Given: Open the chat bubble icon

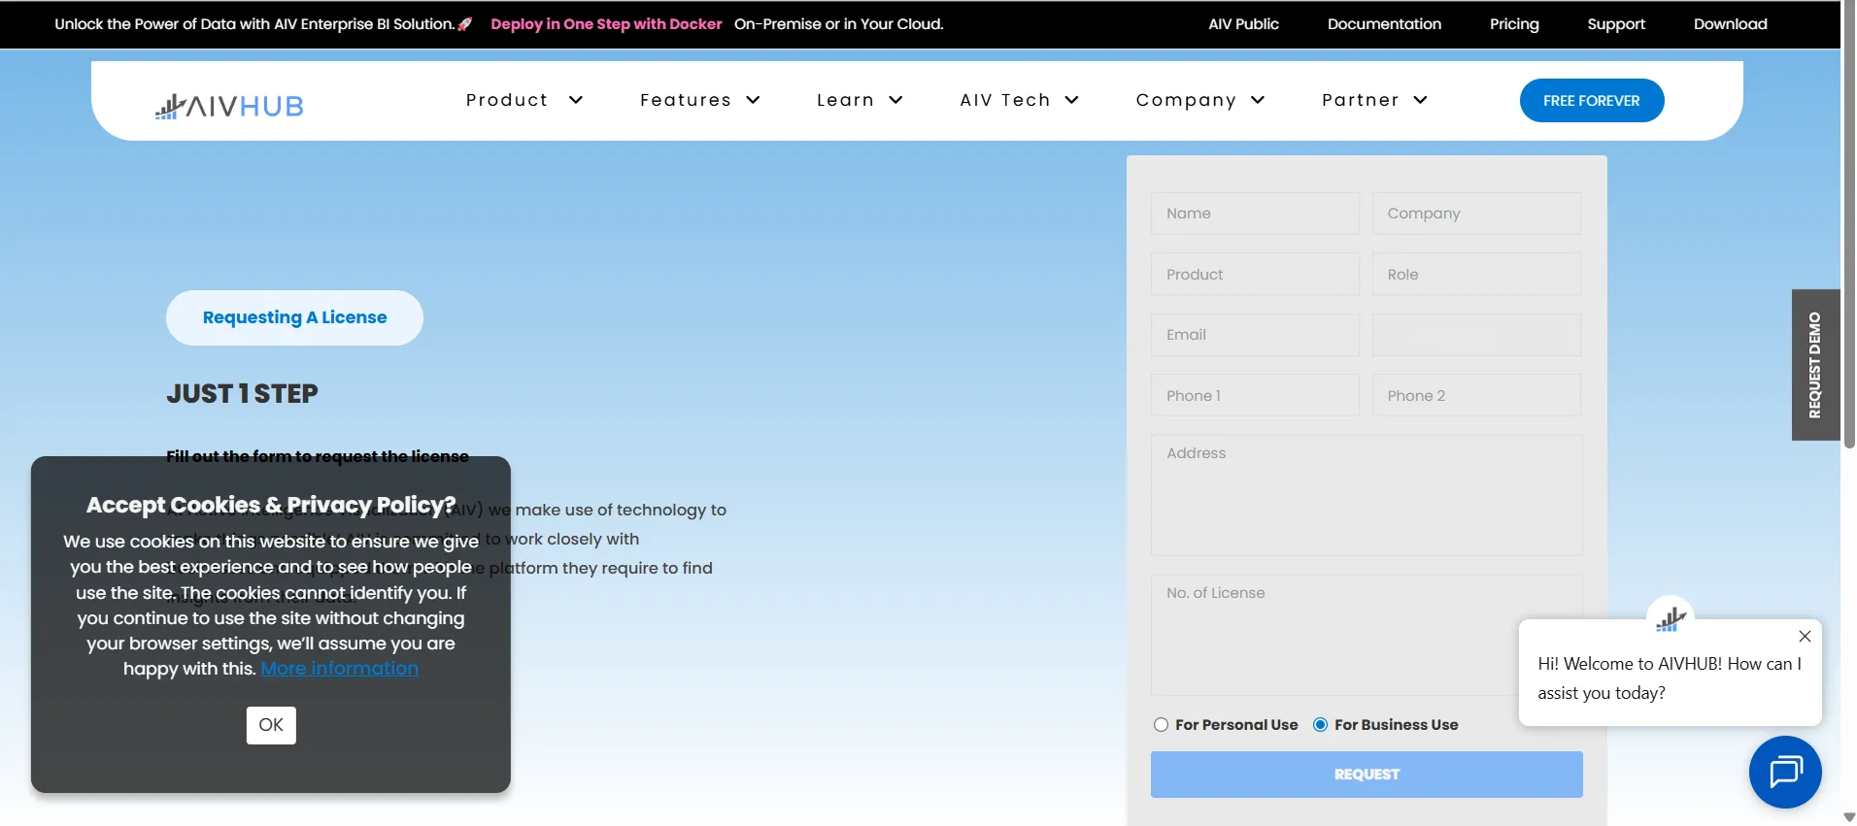Looking at the screenshot, I should point(1785,773).
